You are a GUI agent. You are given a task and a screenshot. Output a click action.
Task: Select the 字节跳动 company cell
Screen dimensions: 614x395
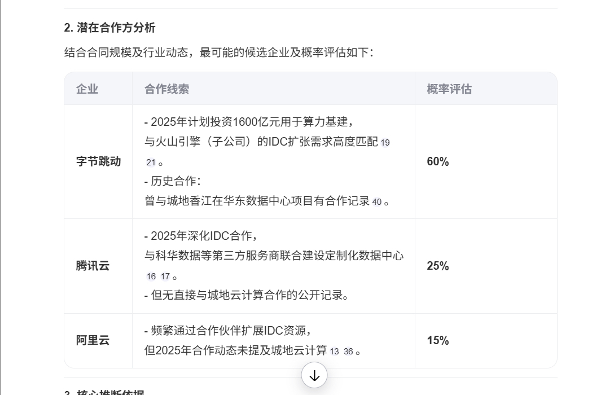(98, 161)
